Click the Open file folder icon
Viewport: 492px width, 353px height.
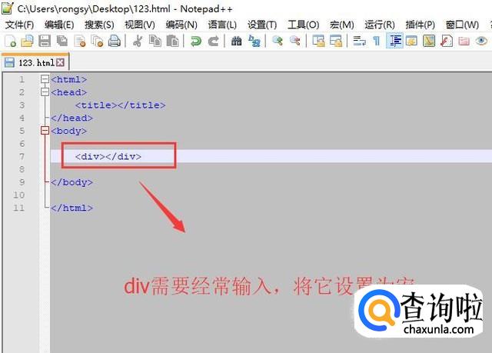click(28, 41)
